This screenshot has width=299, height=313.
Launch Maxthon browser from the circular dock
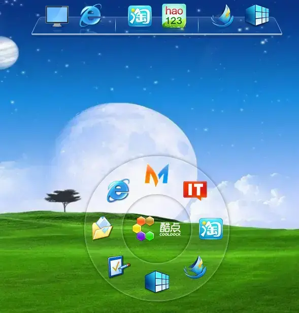pyautogui.click(x=157, y=175)
